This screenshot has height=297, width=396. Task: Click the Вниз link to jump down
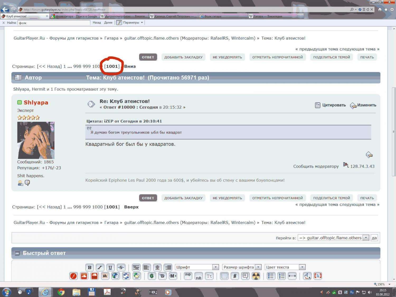(130, 66)
